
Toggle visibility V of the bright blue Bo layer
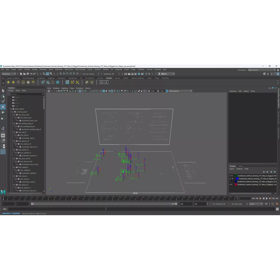click(230, 179)
